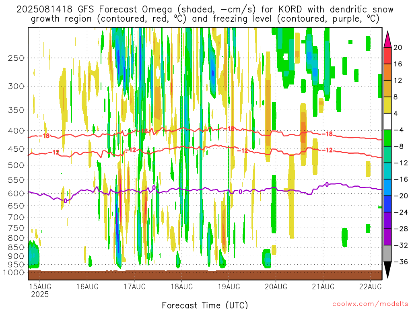Click the 21AUG date label
This screenshot has width=412, height=309.
(x=323, y=286)
